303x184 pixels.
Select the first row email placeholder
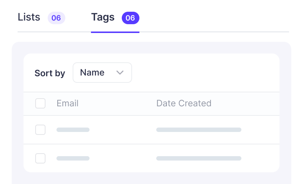pyautogui.click(x=73, y=130)
